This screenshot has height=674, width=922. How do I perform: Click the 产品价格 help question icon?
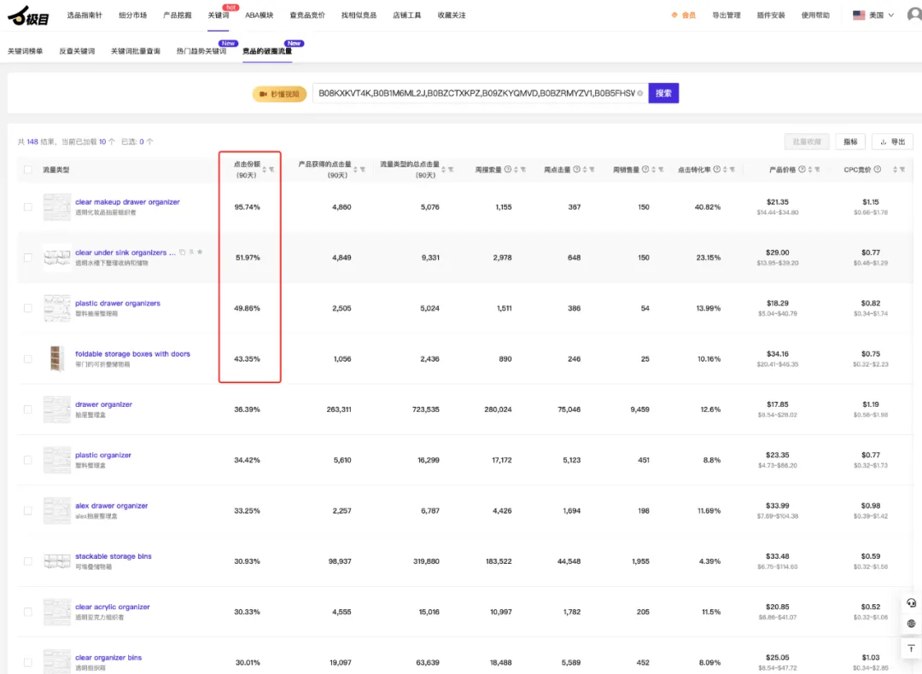(x=802, y=169)
